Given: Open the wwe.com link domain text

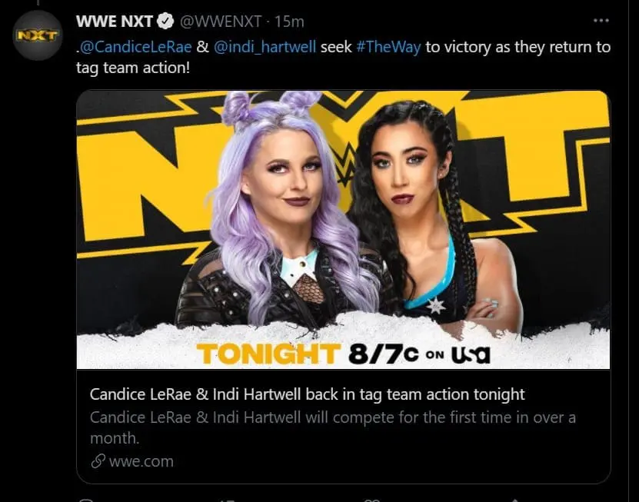Looking at the screenshot, I should pos(141,462).
